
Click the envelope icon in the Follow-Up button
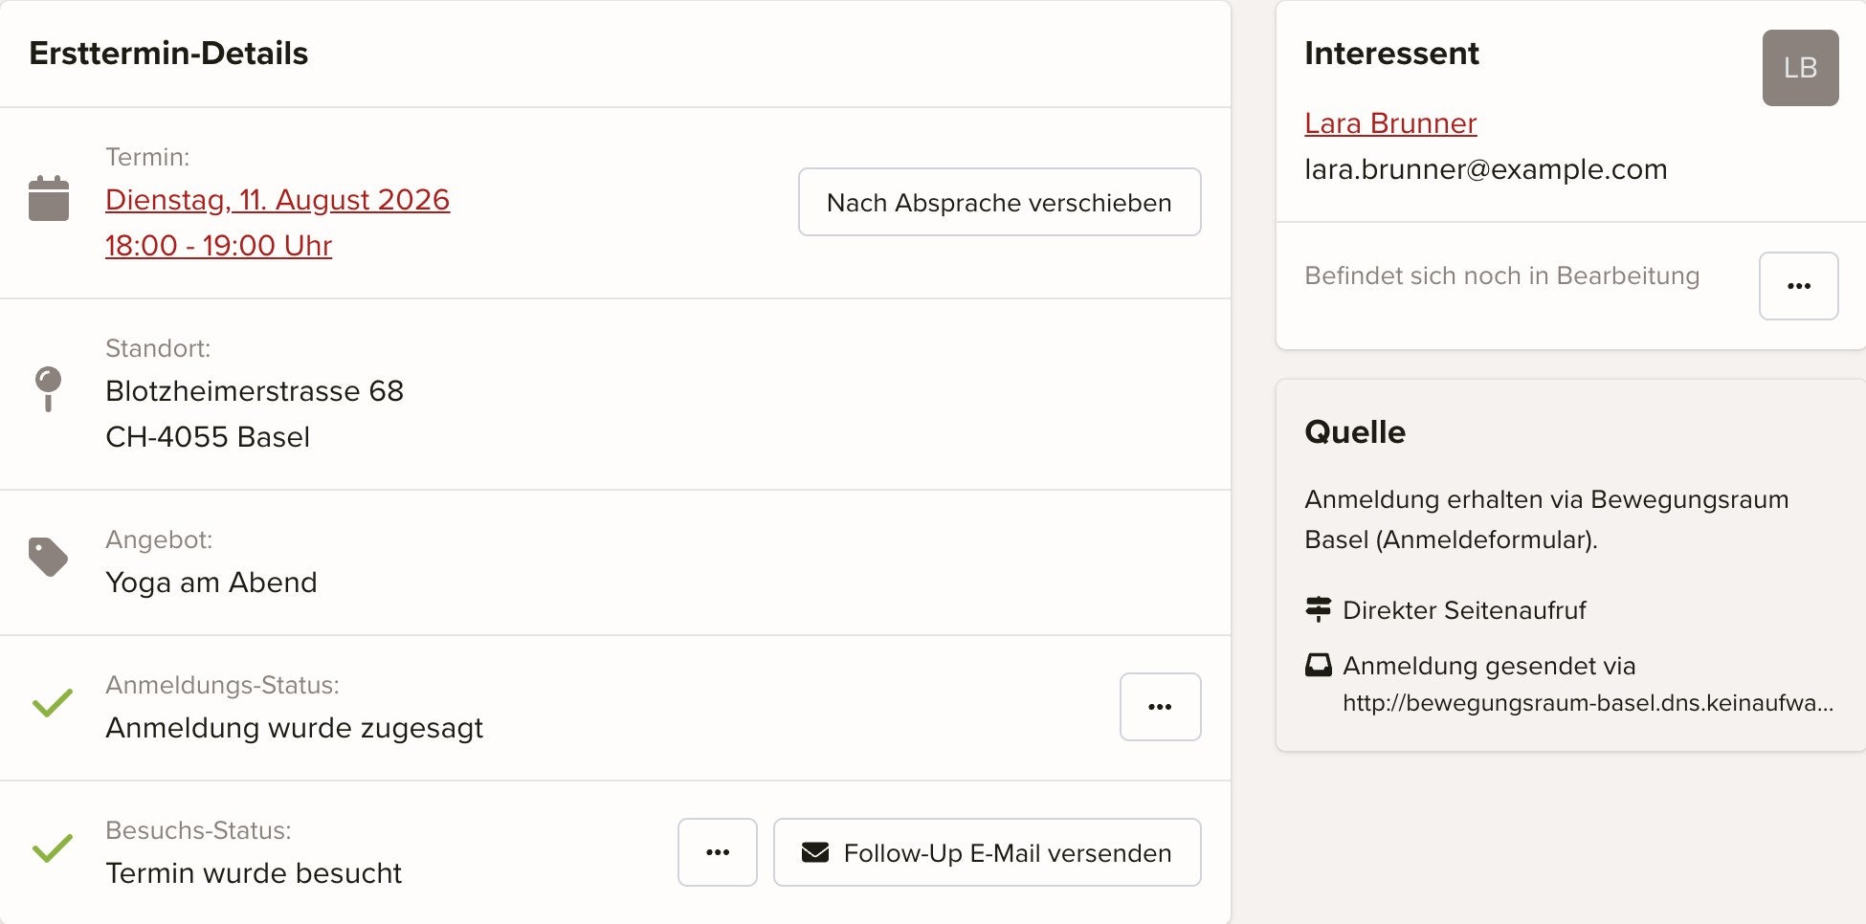815,852
